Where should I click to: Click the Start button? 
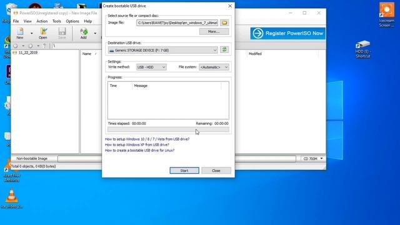click(184, 171)
